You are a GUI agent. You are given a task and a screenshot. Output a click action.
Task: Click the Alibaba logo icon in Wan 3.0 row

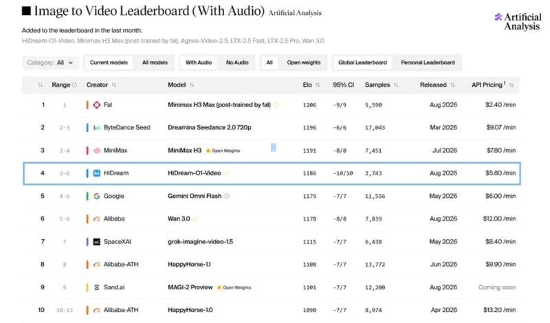pos(96,219)
